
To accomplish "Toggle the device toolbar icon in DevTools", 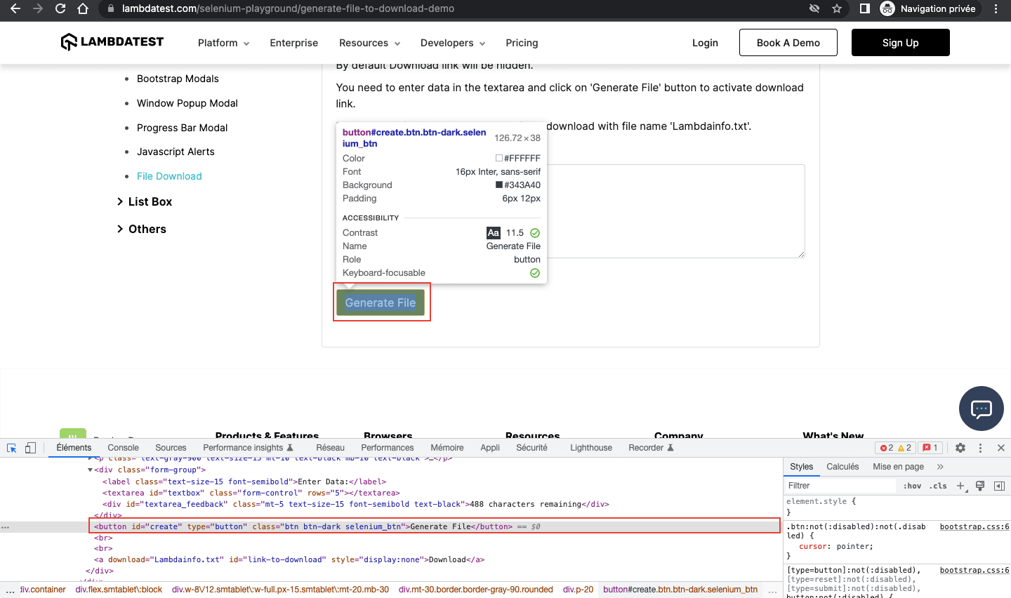I will pyautogui.click(x=30, y=448).
